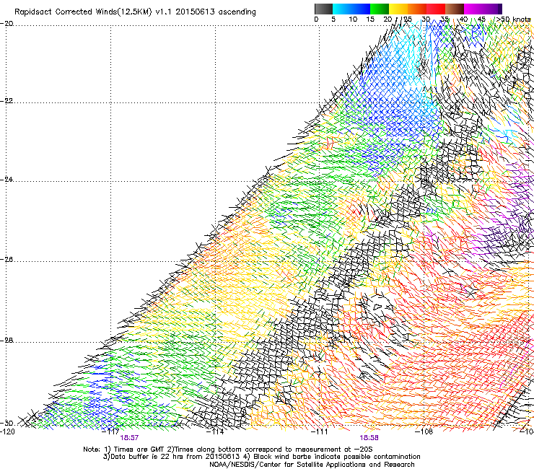Click the '-22' latitude axis label
This screenshot has height=469, width=534.
tap(6, 101)
